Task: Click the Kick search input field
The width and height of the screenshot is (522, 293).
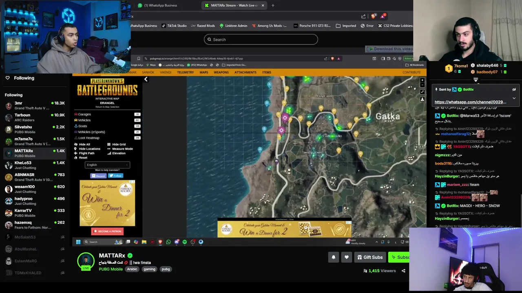Action: (x=261, y=39)
